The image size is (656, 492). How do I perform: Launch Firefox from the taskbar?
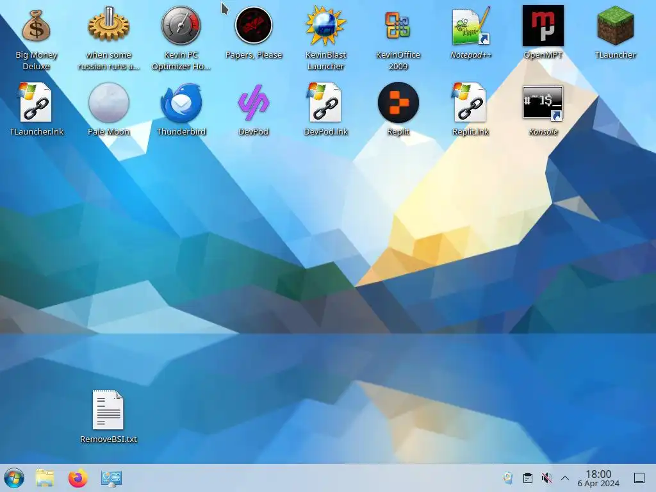[x=78, y=478]
